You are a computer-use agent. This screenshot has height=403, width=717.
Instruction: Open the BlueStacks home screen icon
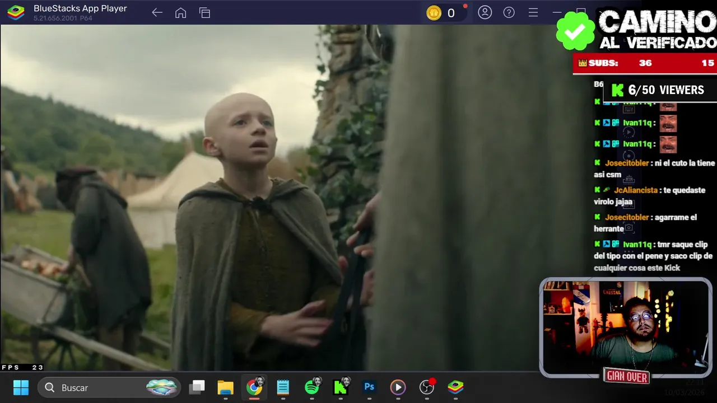pos(180,13)
